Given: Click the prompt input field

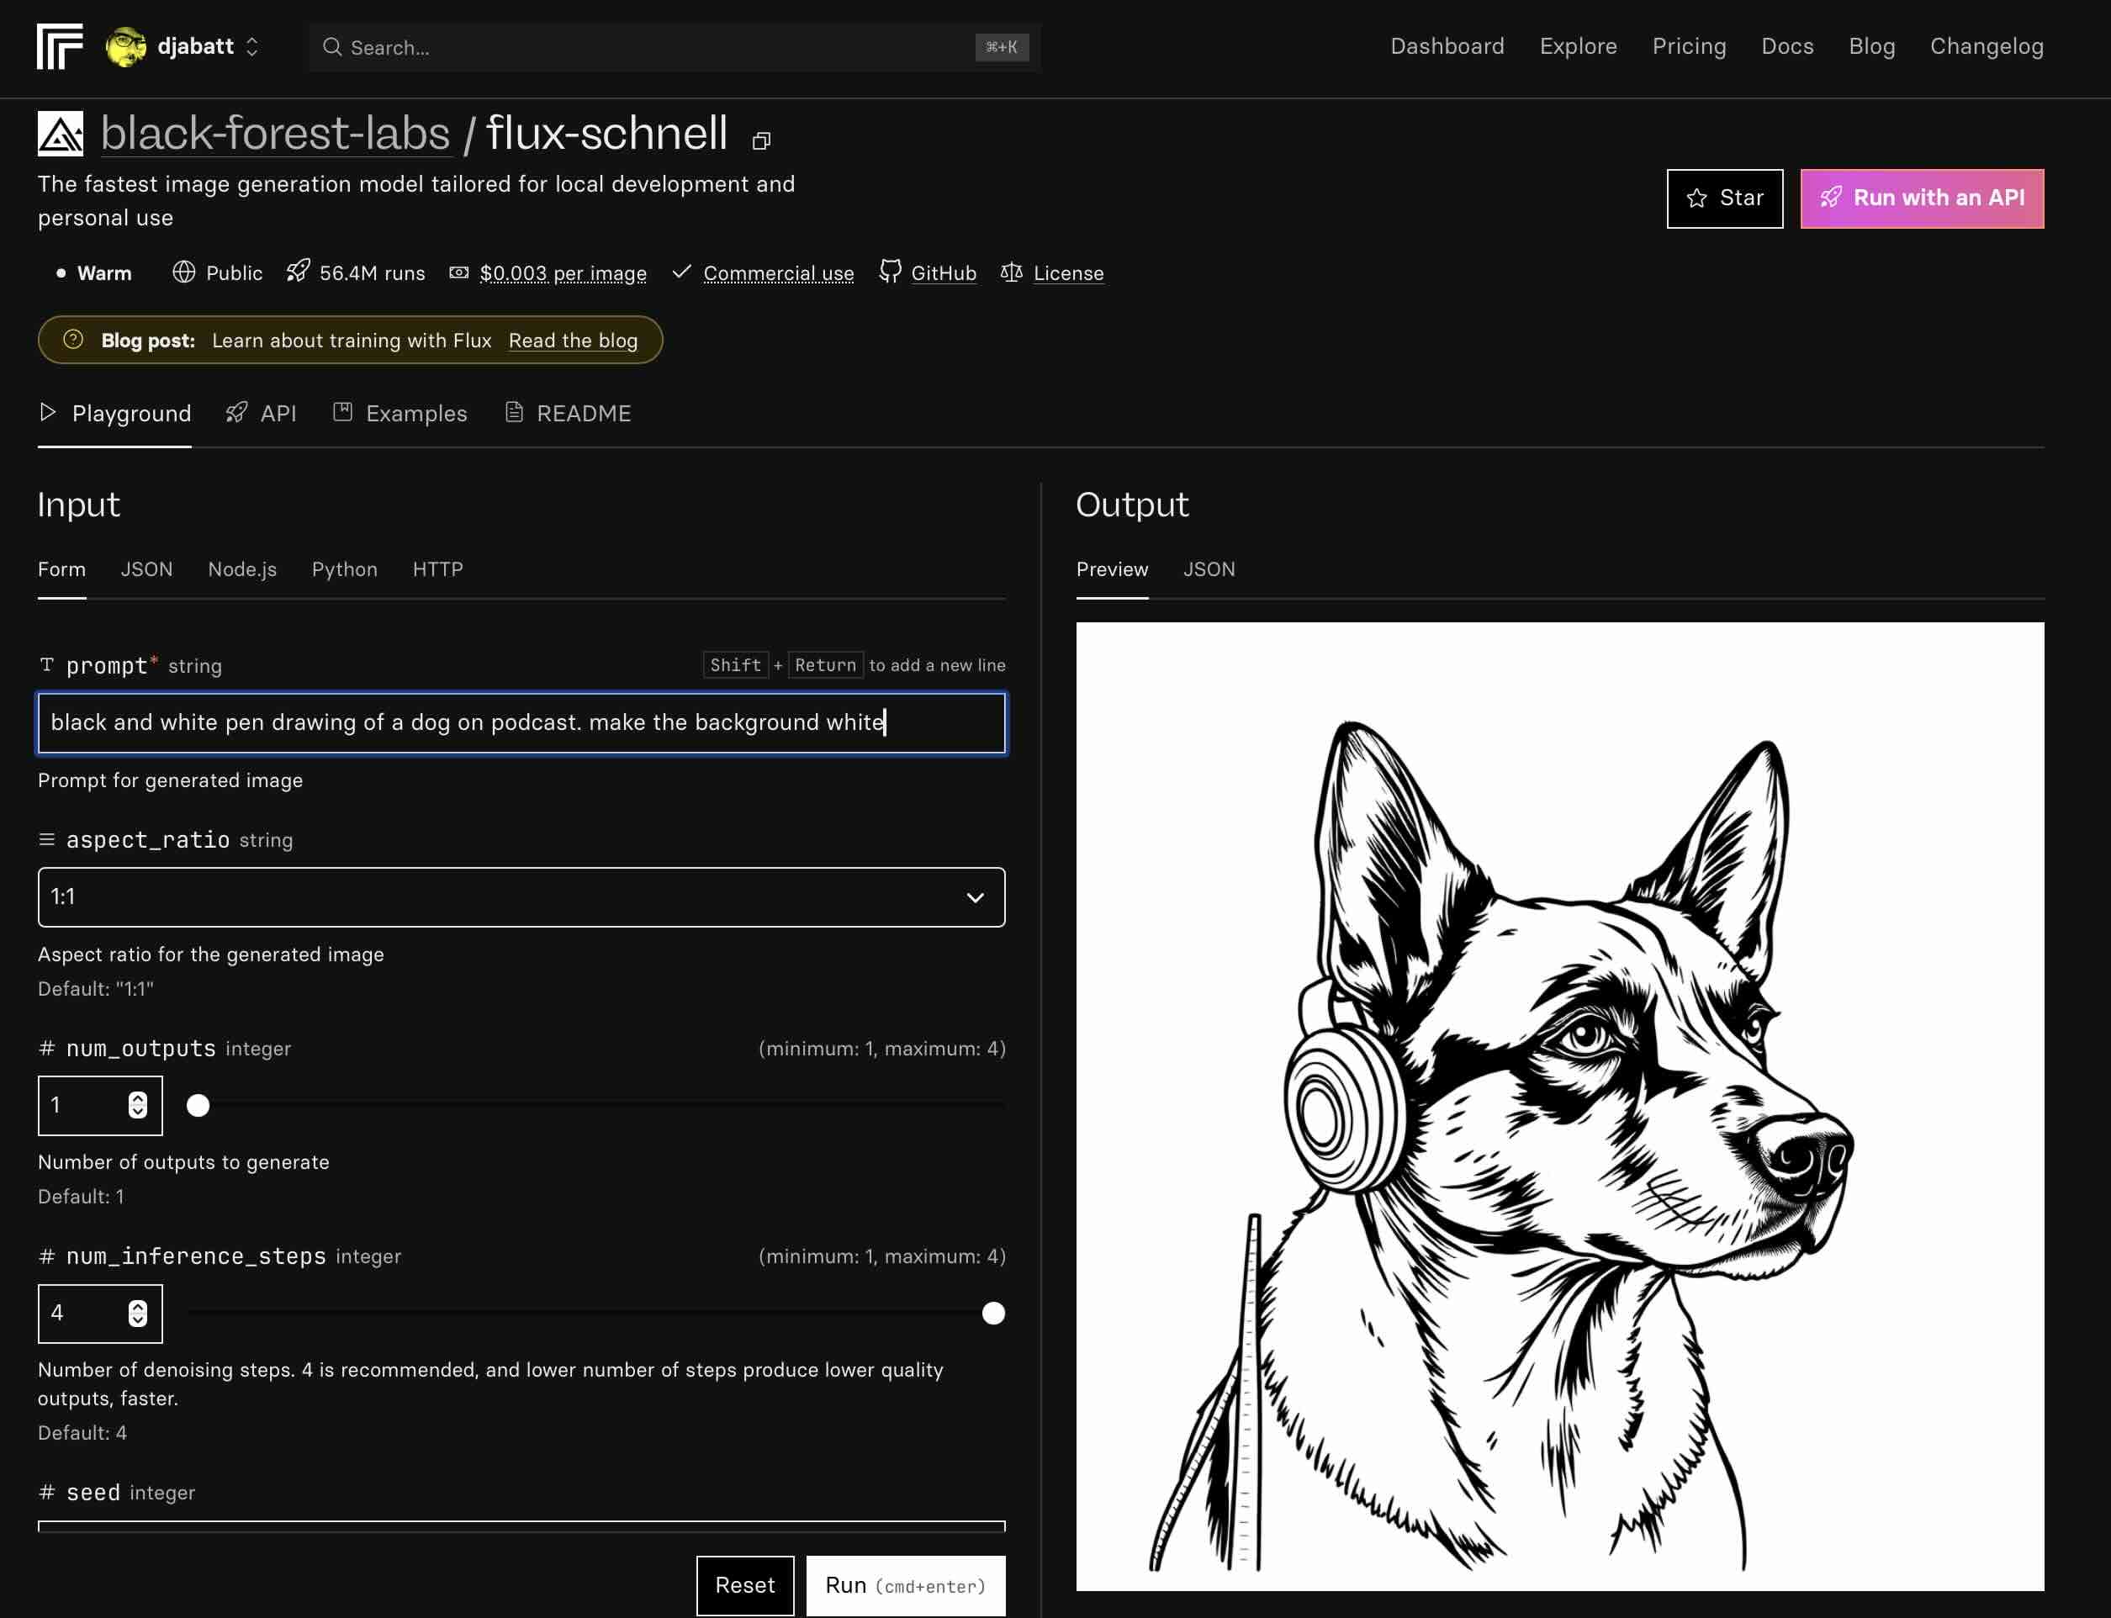Looking at the screenshot, I should [520, 722].
